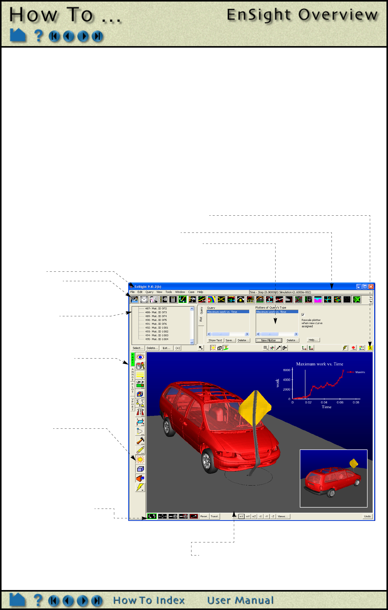The image size is (388, 610).
Task: Click the Help... button in query panel
Action: [313, 340]
